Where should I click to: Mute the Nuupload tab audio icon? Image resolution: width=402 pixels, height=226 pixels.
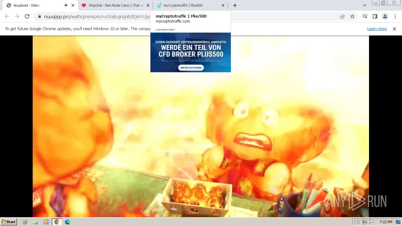66,5
